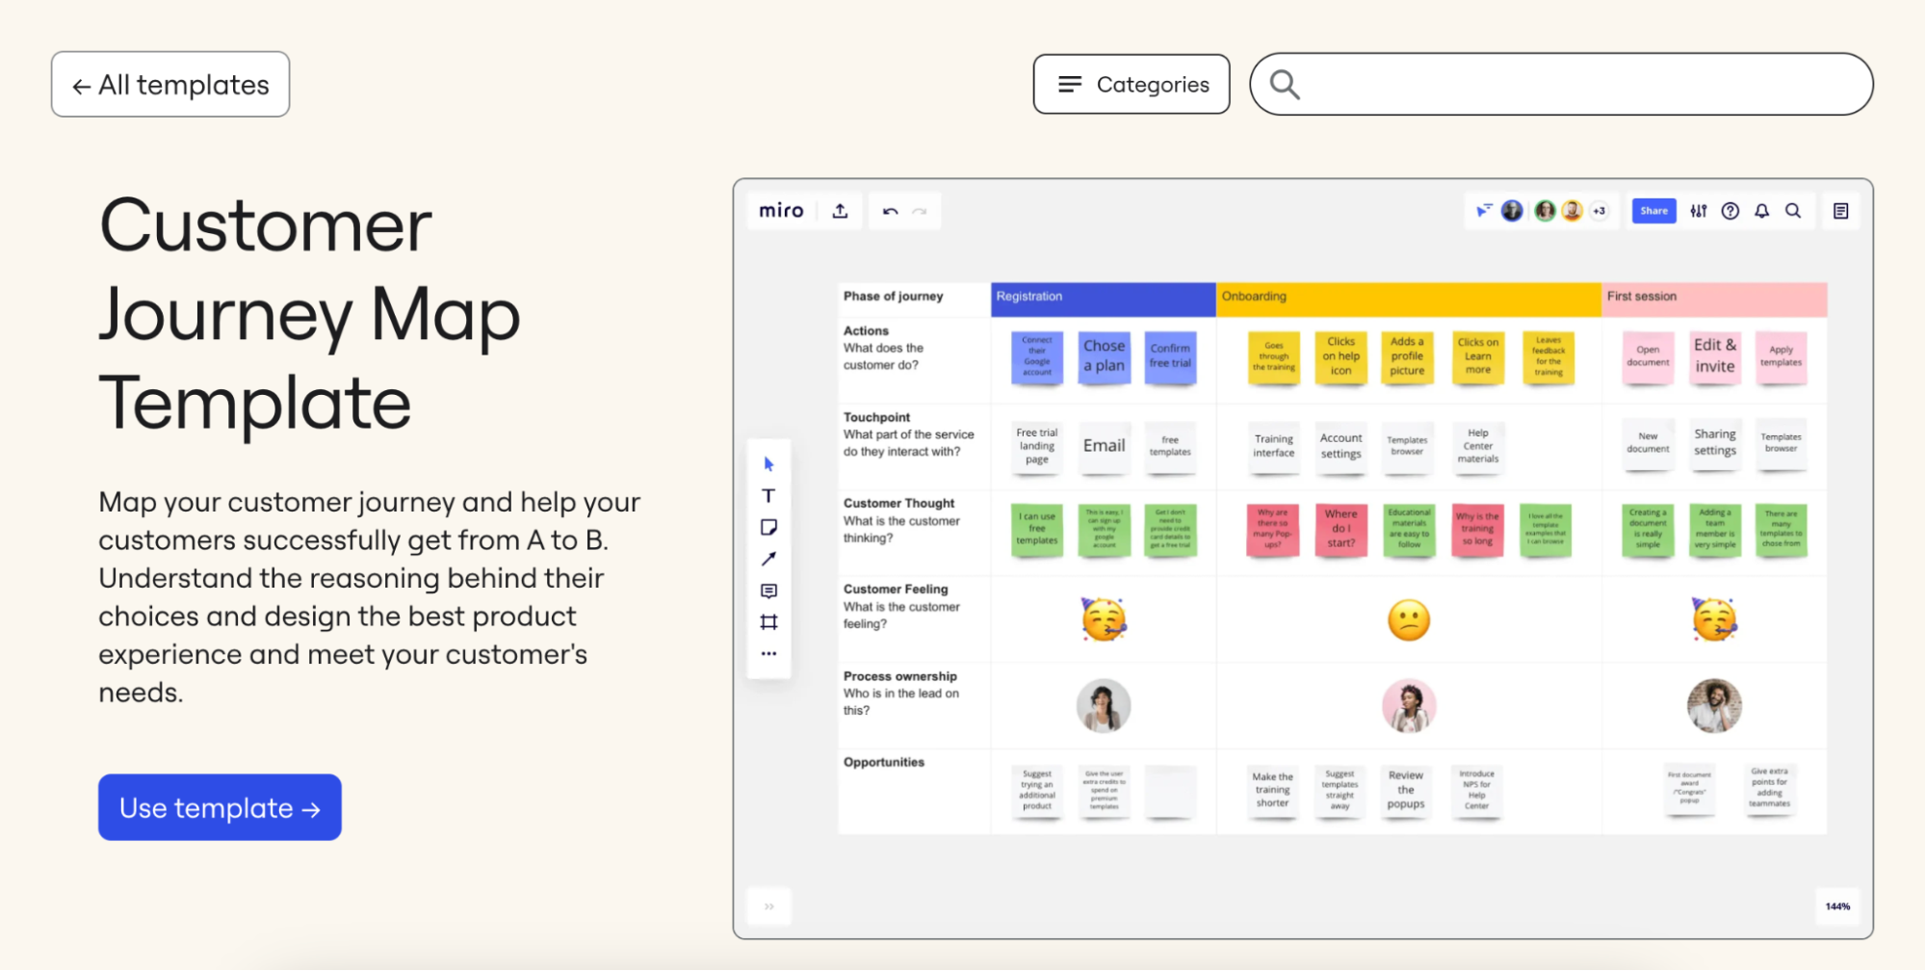Viewport: 1925px width, 971px height.
Task: Select the Text tool
Action: pyautogui.click(x=768, y=496)
